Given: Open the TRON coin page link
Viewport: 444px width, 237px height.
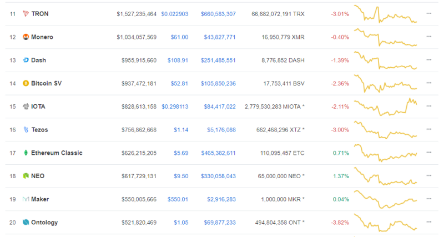Looking at the screenshot, I should pyautogui.click(x=40, y=14).
